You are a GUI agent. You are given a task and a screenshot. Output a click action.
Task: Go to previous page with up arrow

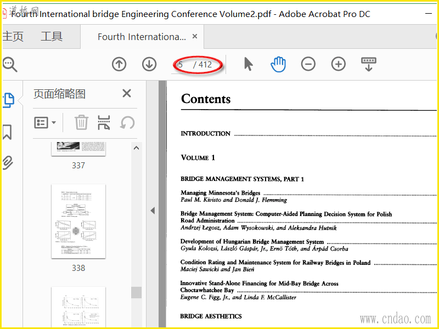click(119, 64)
